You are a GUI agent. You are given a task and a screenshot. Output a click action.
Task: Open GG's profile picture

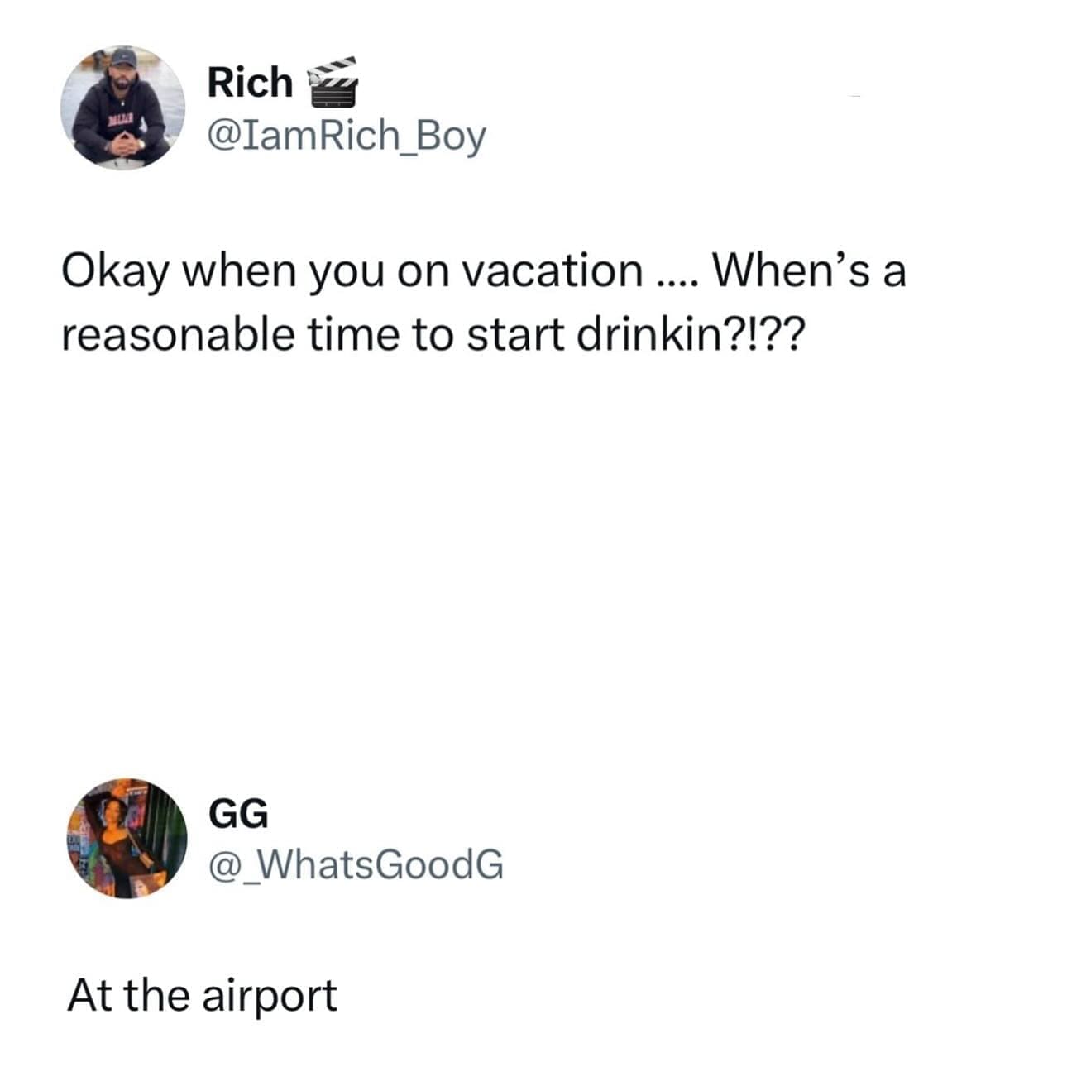[x=127, y=838]
